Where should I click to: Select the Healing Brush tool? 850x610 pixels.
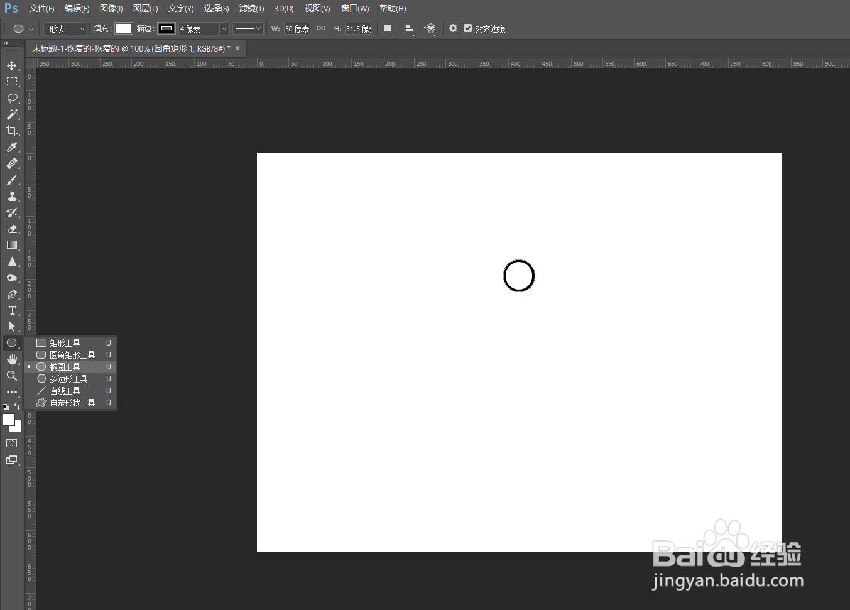coord(11,163)
